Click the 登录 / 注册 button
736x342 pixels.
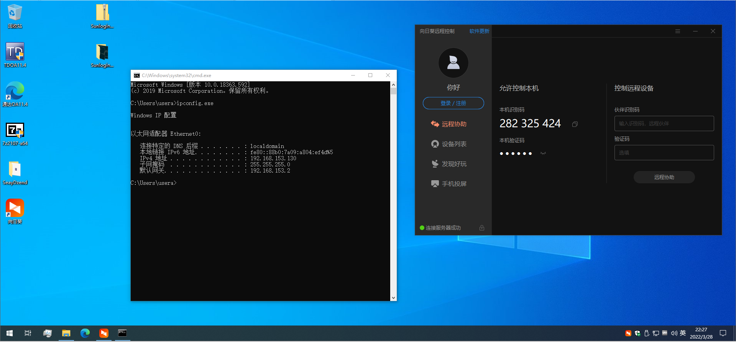pyautogui.click(x=453, y=103)
